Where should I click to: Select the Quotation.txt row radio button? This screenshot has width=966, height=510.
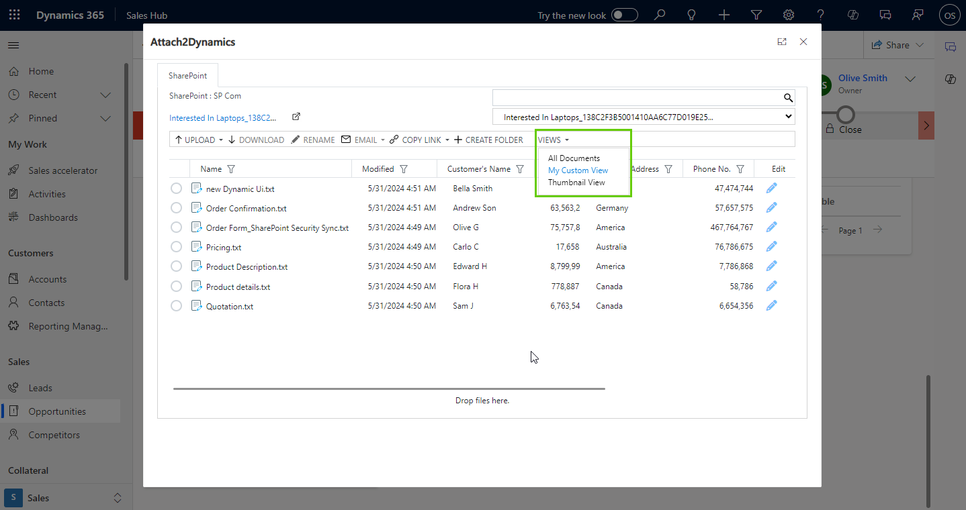176,306
